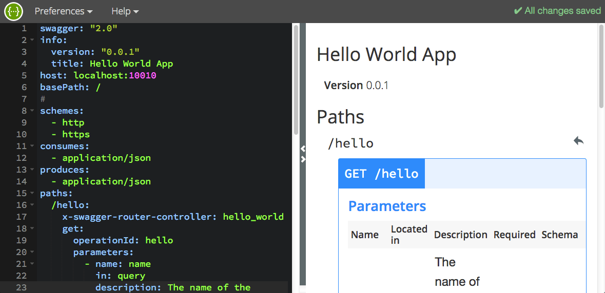Click application/json under consumes
This screenshot has height=293, width=605.
pyautogui.click(x=107, y=158)
